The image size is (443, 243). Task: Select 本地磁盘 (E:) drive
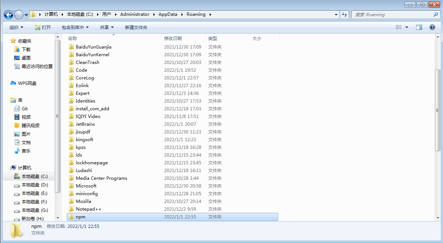[35, 193]
